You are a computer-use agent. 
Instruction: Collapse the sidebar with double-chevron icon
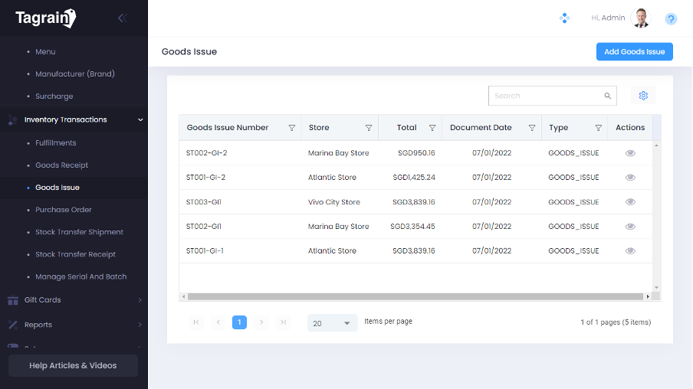[122, 18]
